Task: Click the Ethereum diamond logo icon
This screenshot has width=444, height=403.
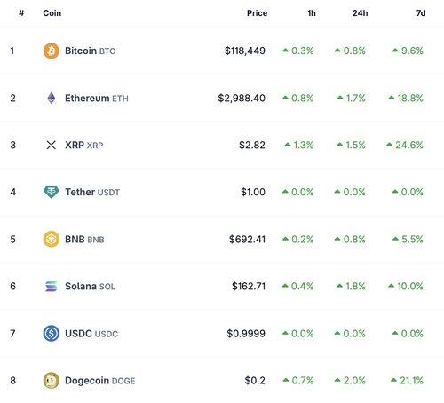Action: (x=52, y=99)
